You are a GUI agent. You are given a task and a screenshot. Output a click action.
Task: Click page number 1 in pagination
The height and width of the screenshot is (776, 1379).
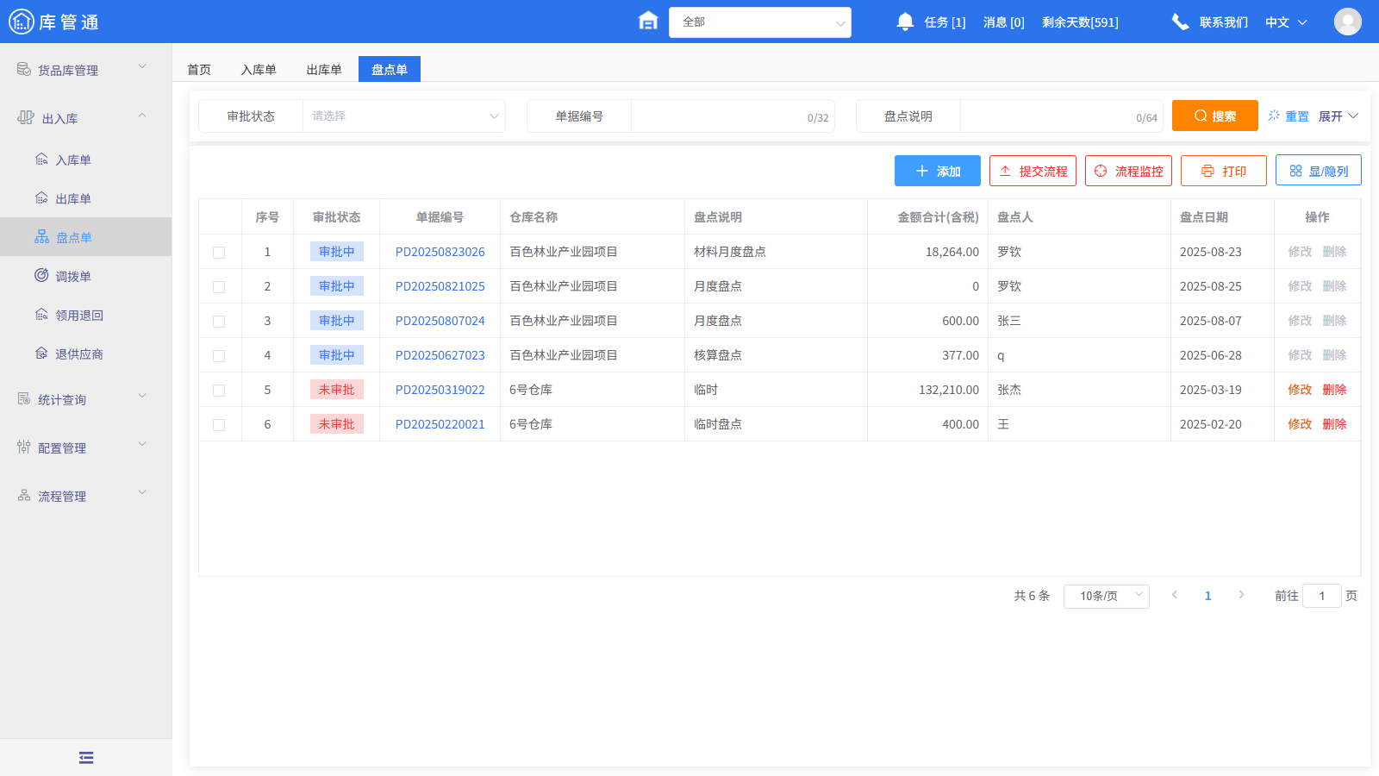pos(1207,596)
